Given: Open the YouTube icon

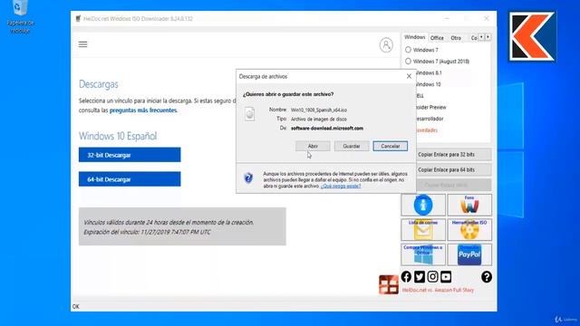Looking at the screenshot, I should point(446,276).
